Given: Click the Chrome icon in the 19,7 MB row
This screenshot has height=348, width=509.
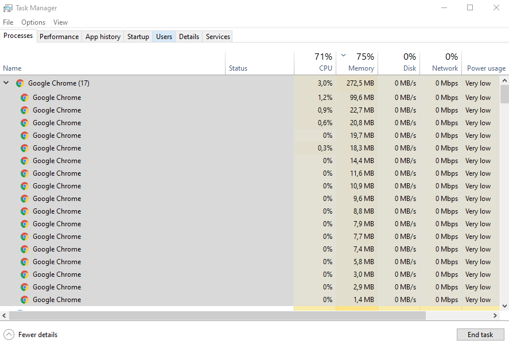Looking at the screenshot, I should 25,136.
